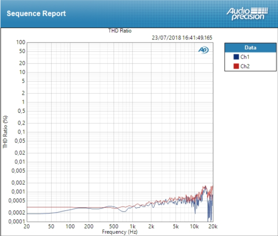Click the Data legend header
The width and height of the screenshot is (278, 236).
[x=250, y=48]
